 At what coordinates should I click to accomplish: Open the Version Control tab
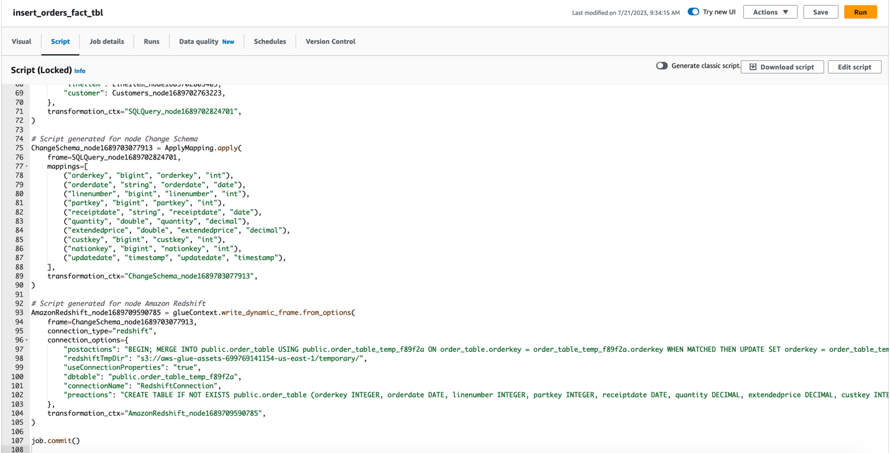coord(331,42)
